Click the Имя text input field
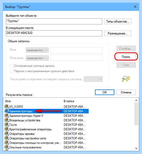The width and height of the screenshot is (142, 154). 76,50
